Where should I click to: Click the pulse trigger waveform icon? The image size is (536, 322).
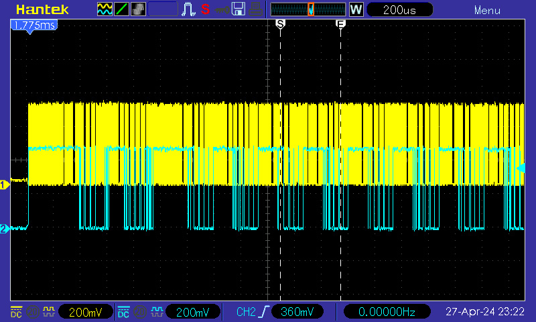188,9
